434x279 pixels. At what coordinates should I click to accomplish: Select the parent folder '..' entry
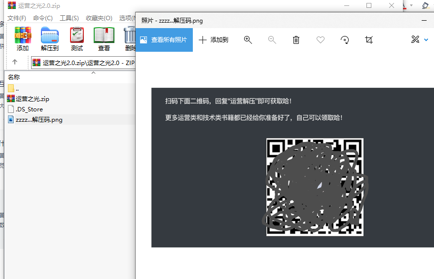click(14, 89)
